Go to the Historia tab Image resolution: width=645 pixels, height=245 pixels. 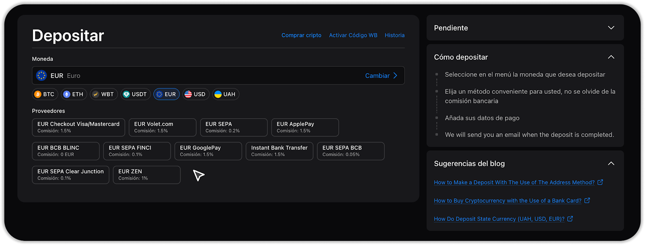coord(394,35)
